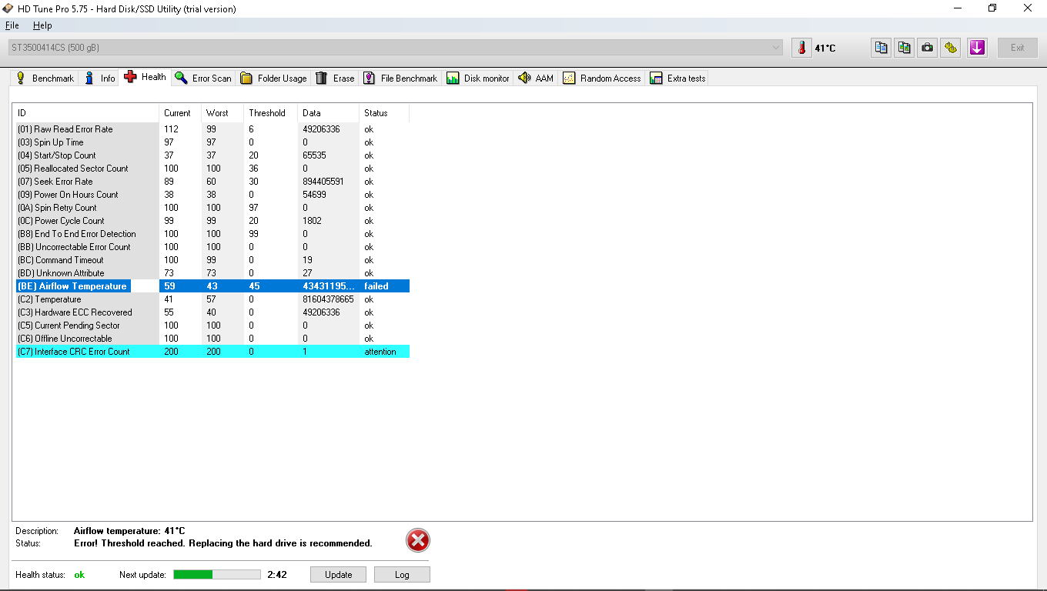
Task: Select the (01) Raw Read Error Rate row
Action: pos(212,129)
